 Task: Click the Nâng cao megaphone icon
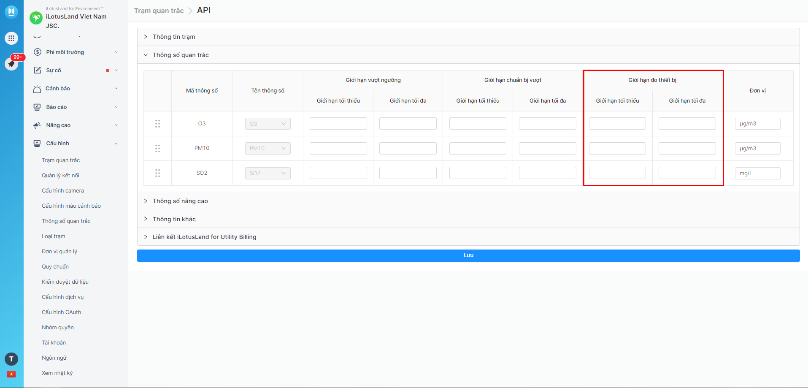[x=37, y=125]
